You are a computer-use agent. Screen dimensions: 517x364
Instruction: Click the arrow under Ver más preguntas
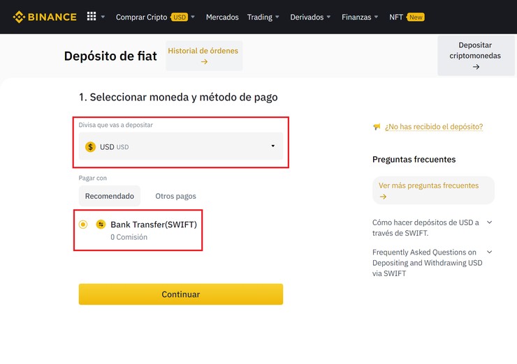click(x=383, y=197)
